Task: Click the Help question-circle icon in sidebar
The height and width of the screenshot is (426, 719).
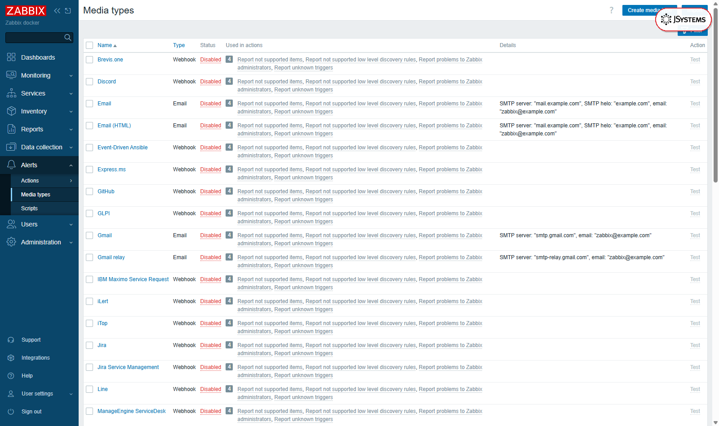Action: tap(11, 376)
